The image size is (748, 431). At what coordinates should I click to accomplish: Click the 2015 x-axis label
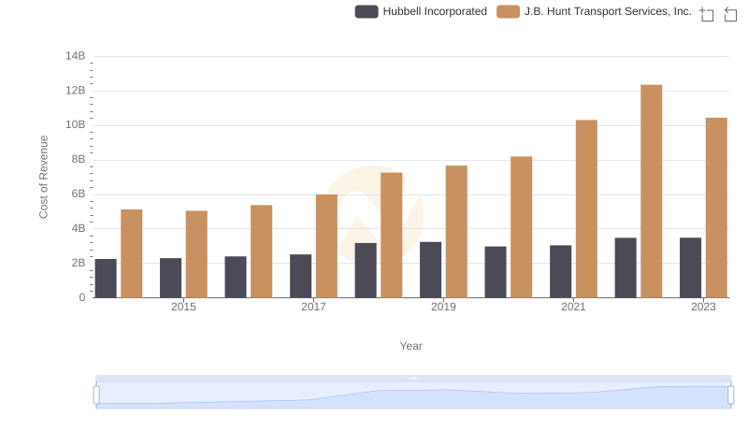click(183, 307)
